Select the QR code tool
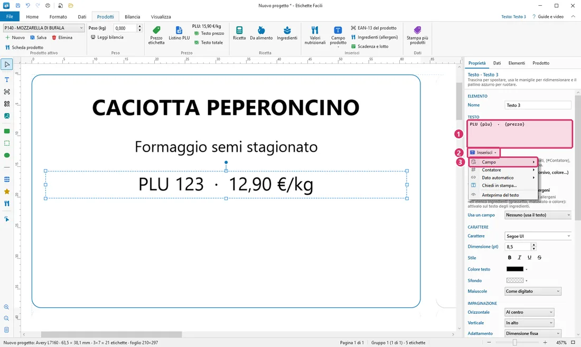The width and height of the screenshot is (581, 347). tap(7, 104)
